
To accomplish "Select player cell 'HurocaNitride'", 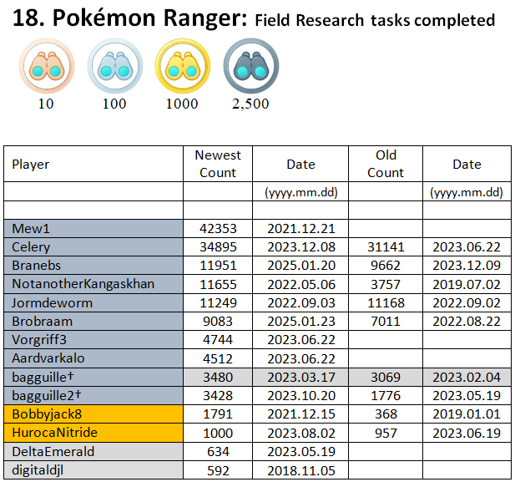I will point(93,433).
